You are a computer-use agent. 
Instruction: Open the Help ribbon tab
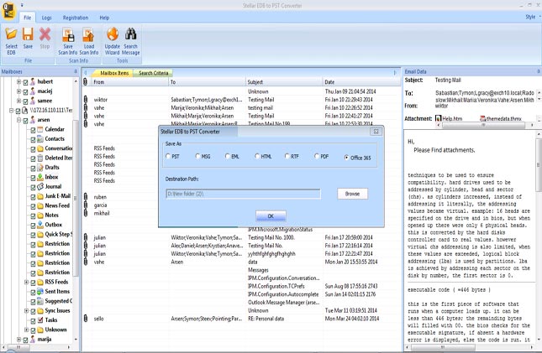click(104, 18)
